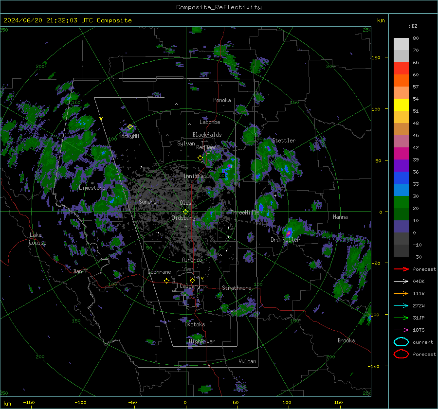438x409 pixels.
Task: Click the Cochrane city label
Action: point(159,272)
